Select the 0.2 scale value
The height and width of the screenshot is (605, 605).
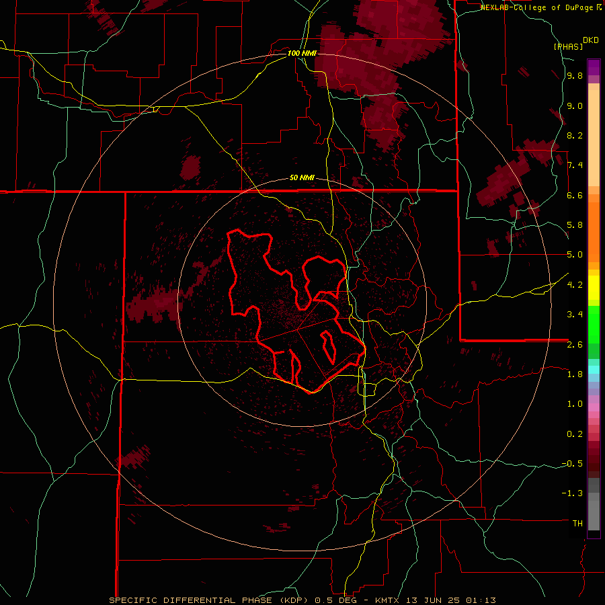[x=575, y=434]
